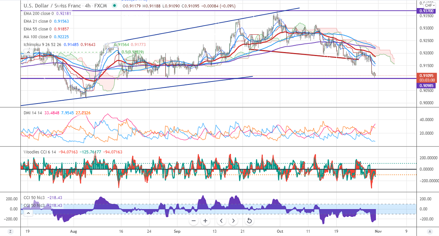Select the MA 100 close indicator legend
The height and width of the screenshot is (236, 439).
point(38,37)
